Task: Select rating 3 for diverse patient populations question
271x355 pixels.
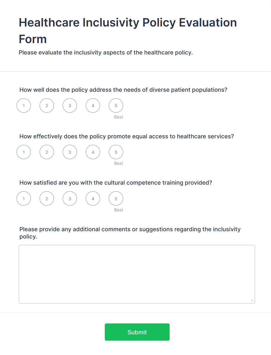Action: [70, 105]
